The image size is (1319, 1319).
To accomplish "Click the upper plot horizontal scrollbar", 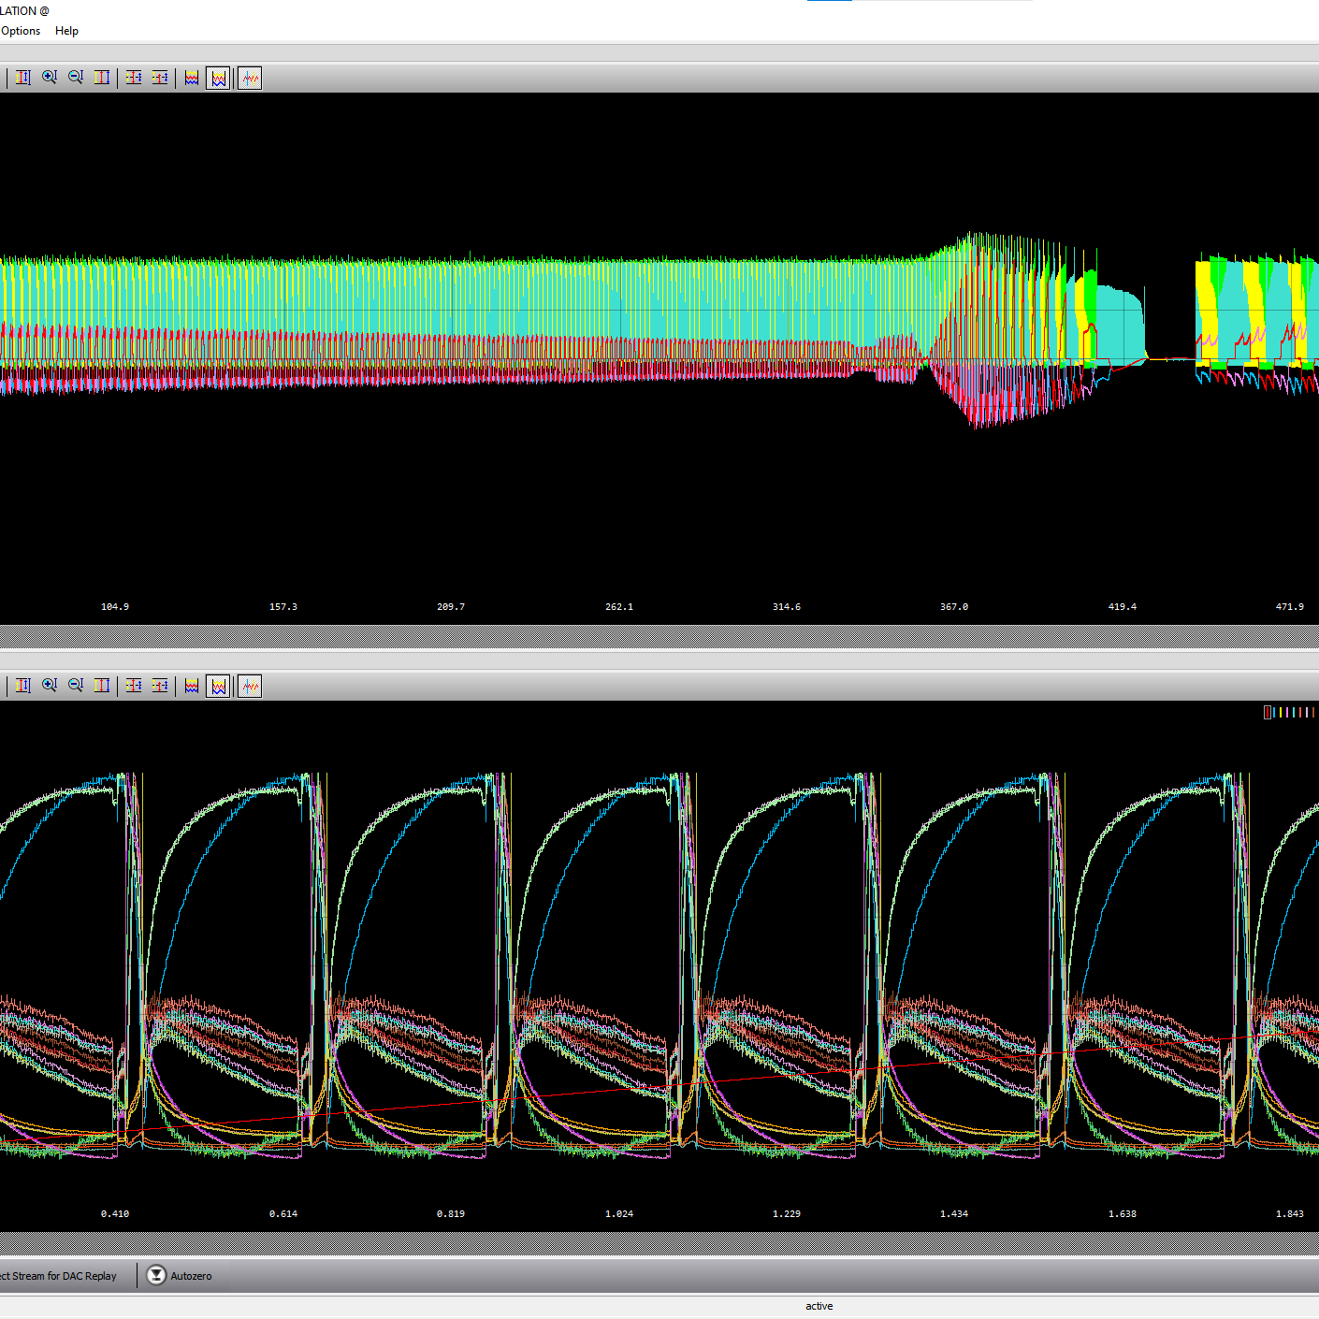I will [659, 636].
